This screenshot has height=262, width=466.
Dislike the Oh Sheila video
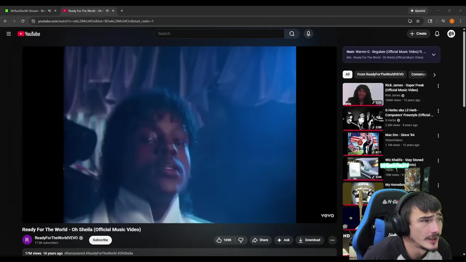click(x=241, y=240)
